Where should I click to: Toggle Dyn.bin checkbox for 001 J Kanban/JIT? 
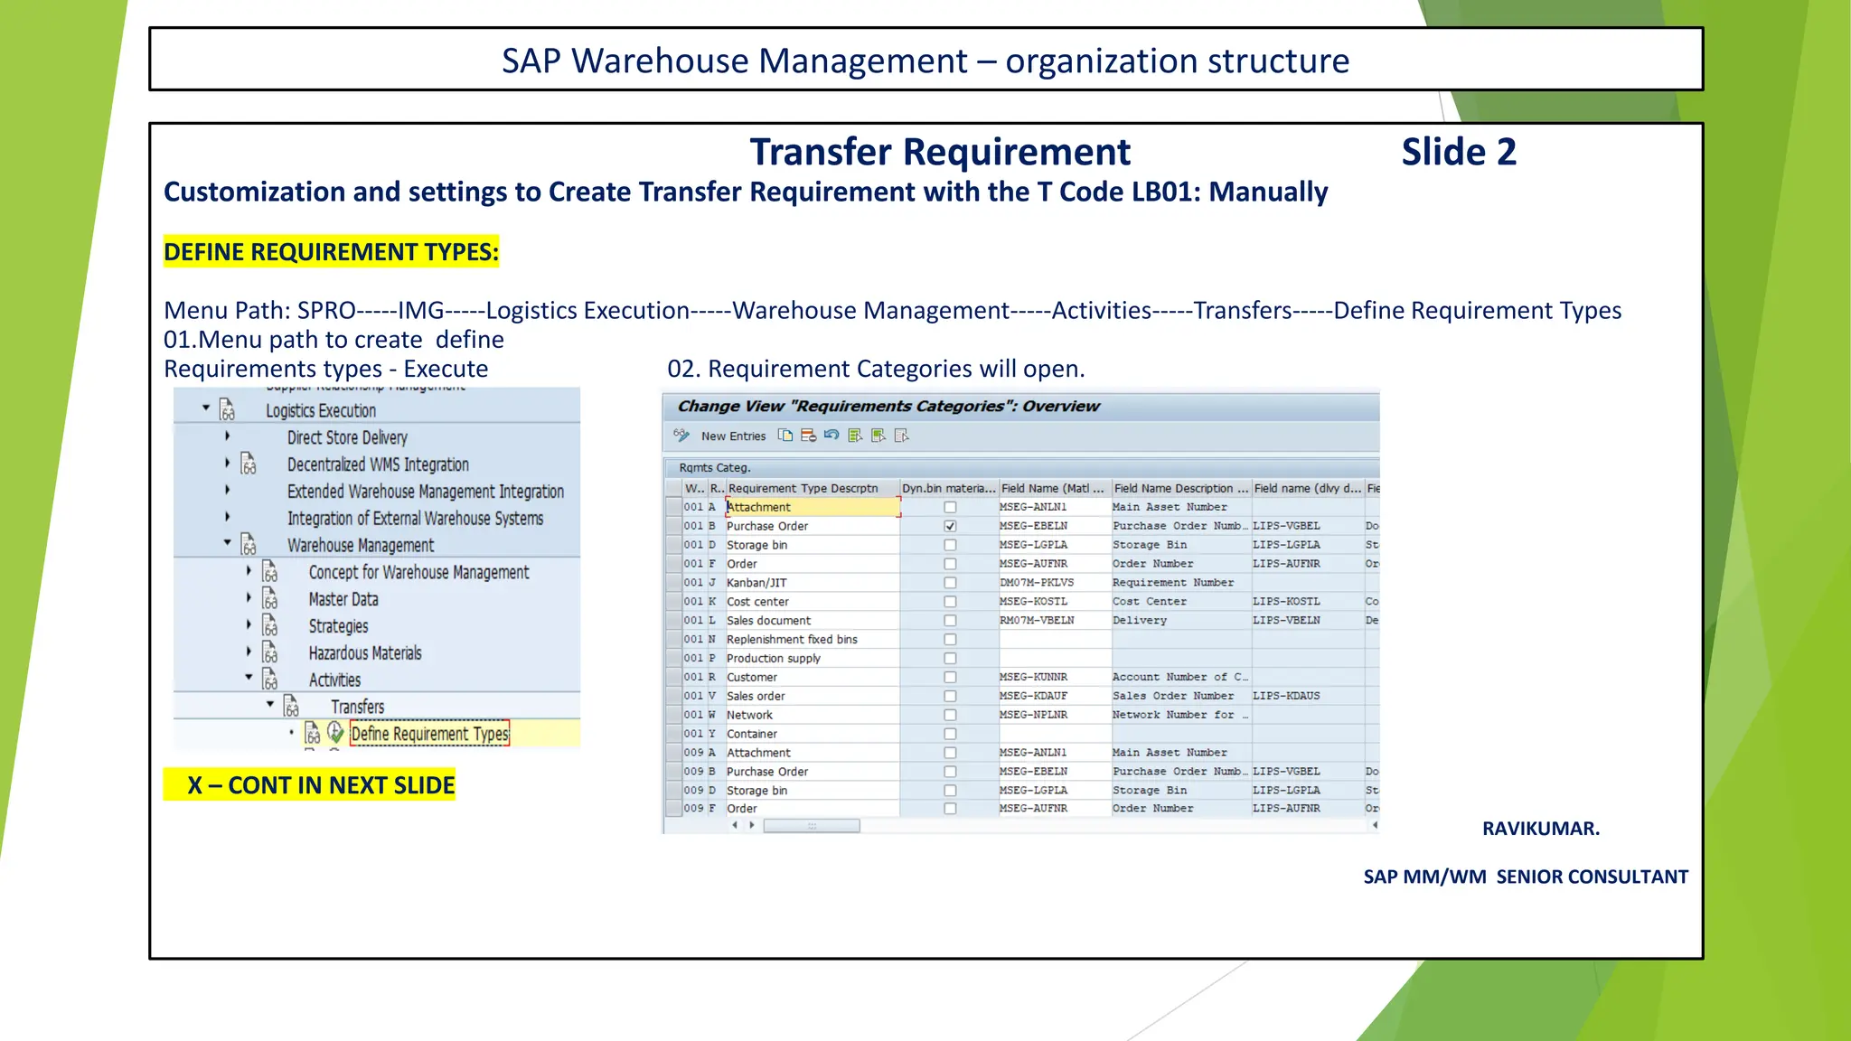(950, 583)
